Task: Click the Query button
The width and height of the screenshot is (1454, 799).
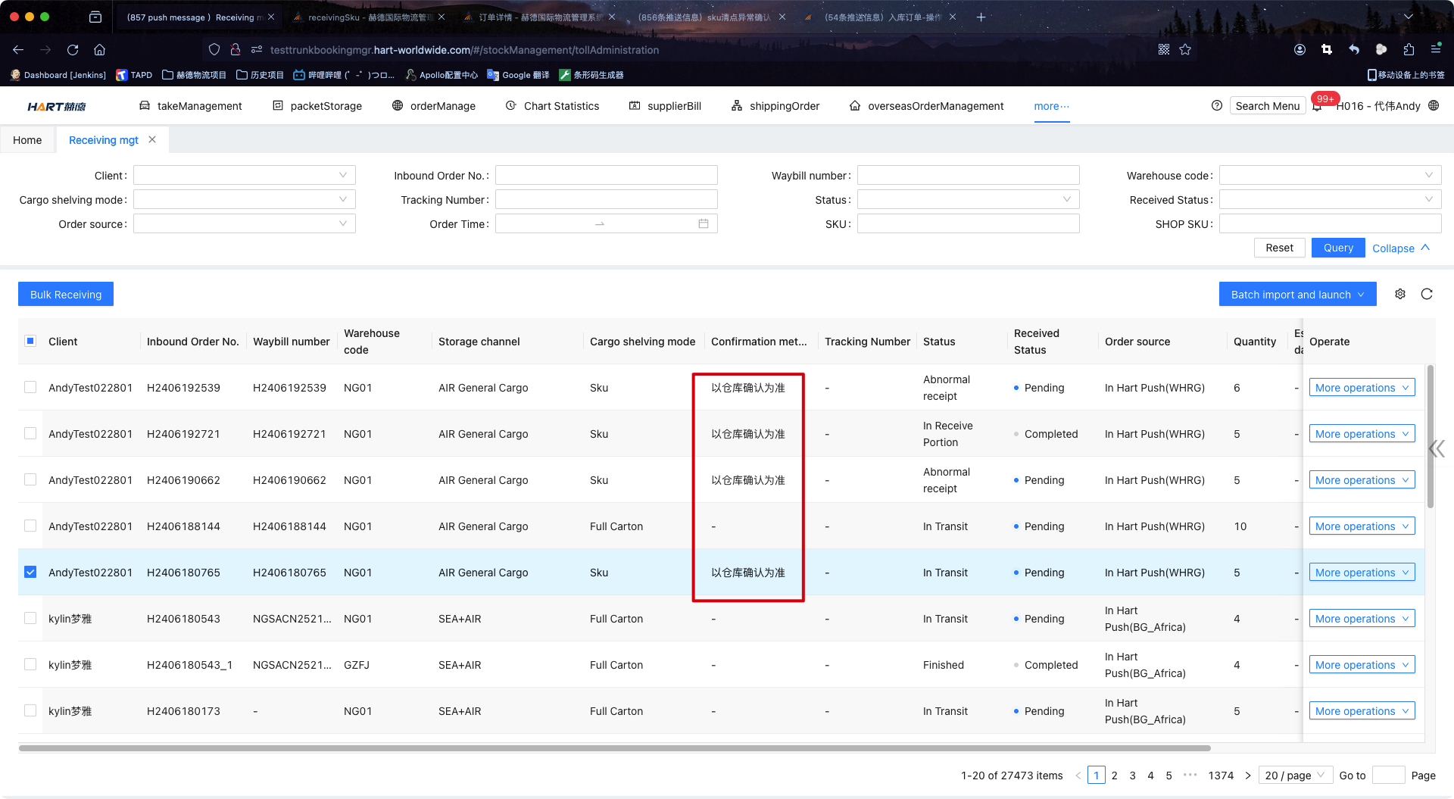Action: coord(1337,248)
